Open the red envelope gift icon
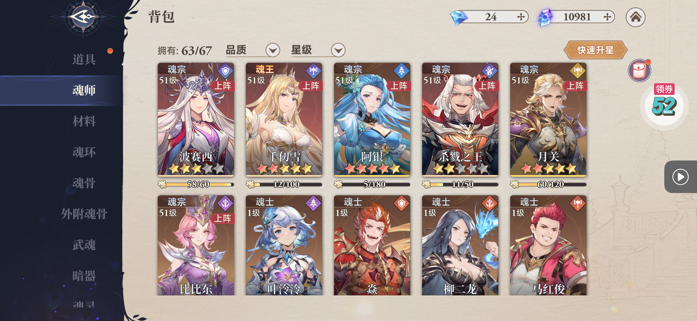The image size is (697, 321). pos(639,71)
